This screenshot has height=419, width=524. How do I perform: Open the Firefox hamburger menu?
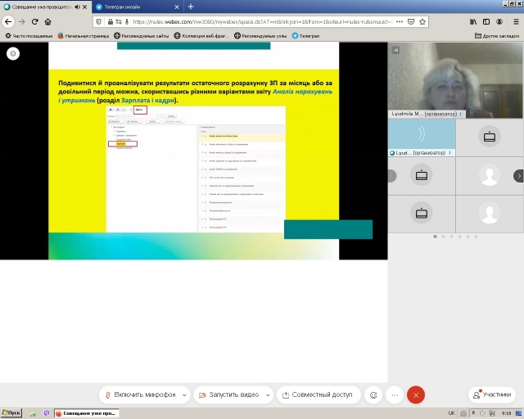pos(516,22)
